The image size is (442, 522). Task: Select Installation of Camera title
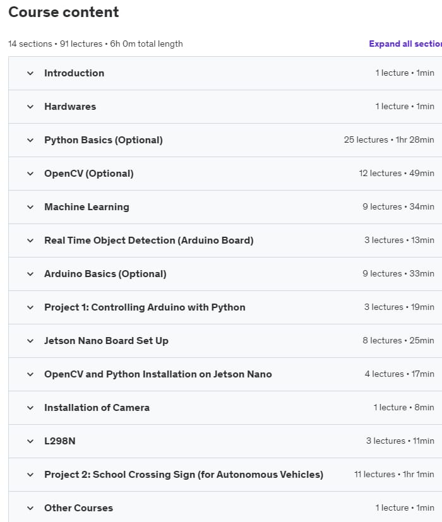click(x=97, y=408)
